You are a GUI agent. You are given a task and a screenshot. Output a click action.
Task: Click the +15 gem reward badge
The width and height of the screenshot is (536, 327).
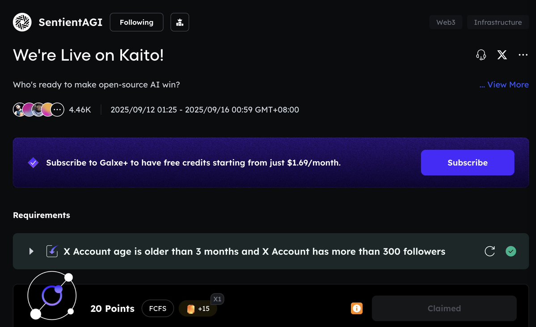pyautogui.click(x=198, y=308)
